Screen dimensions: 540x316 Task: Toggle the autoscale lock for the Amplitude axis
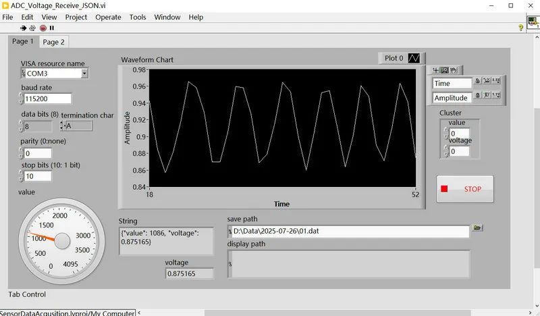pyautogui.click(x=478, y=95)
